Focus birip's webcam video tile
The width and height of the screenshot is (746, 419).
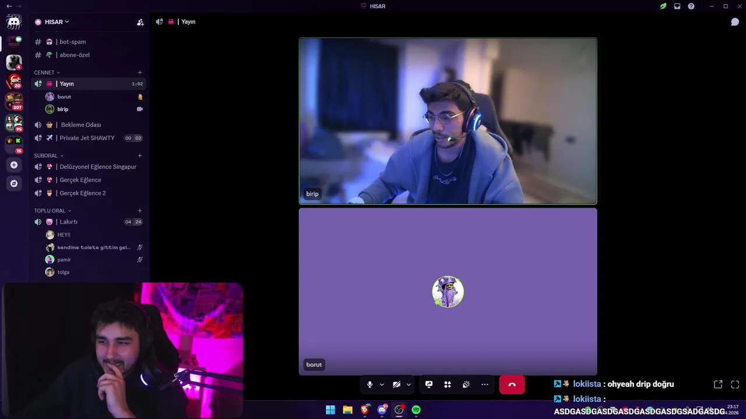pos(448,121)
